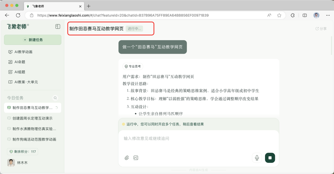
Task: Focus the 输入修改意见或继续追问 input
Action: 199,139
